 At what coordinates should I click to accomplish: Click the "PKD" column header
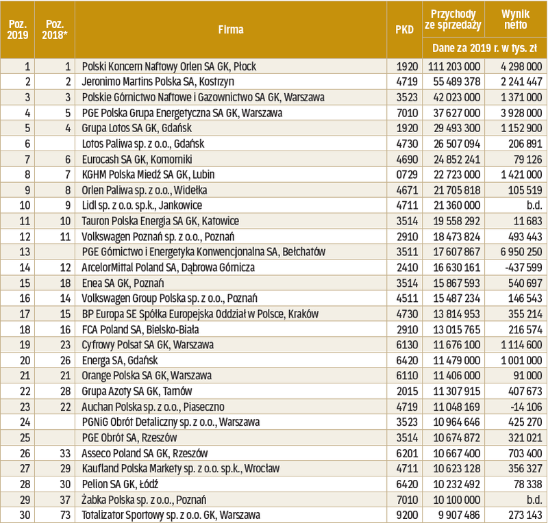(404, 30)
